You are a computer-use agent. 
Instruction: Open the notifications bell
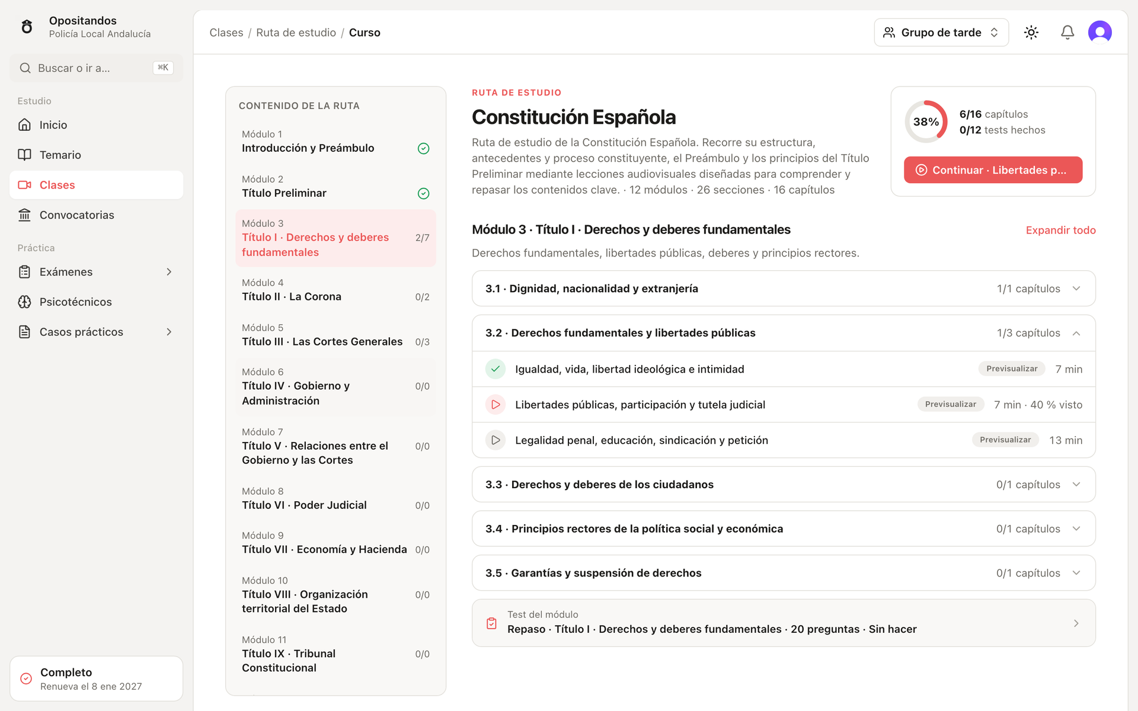pos(1067,33)
